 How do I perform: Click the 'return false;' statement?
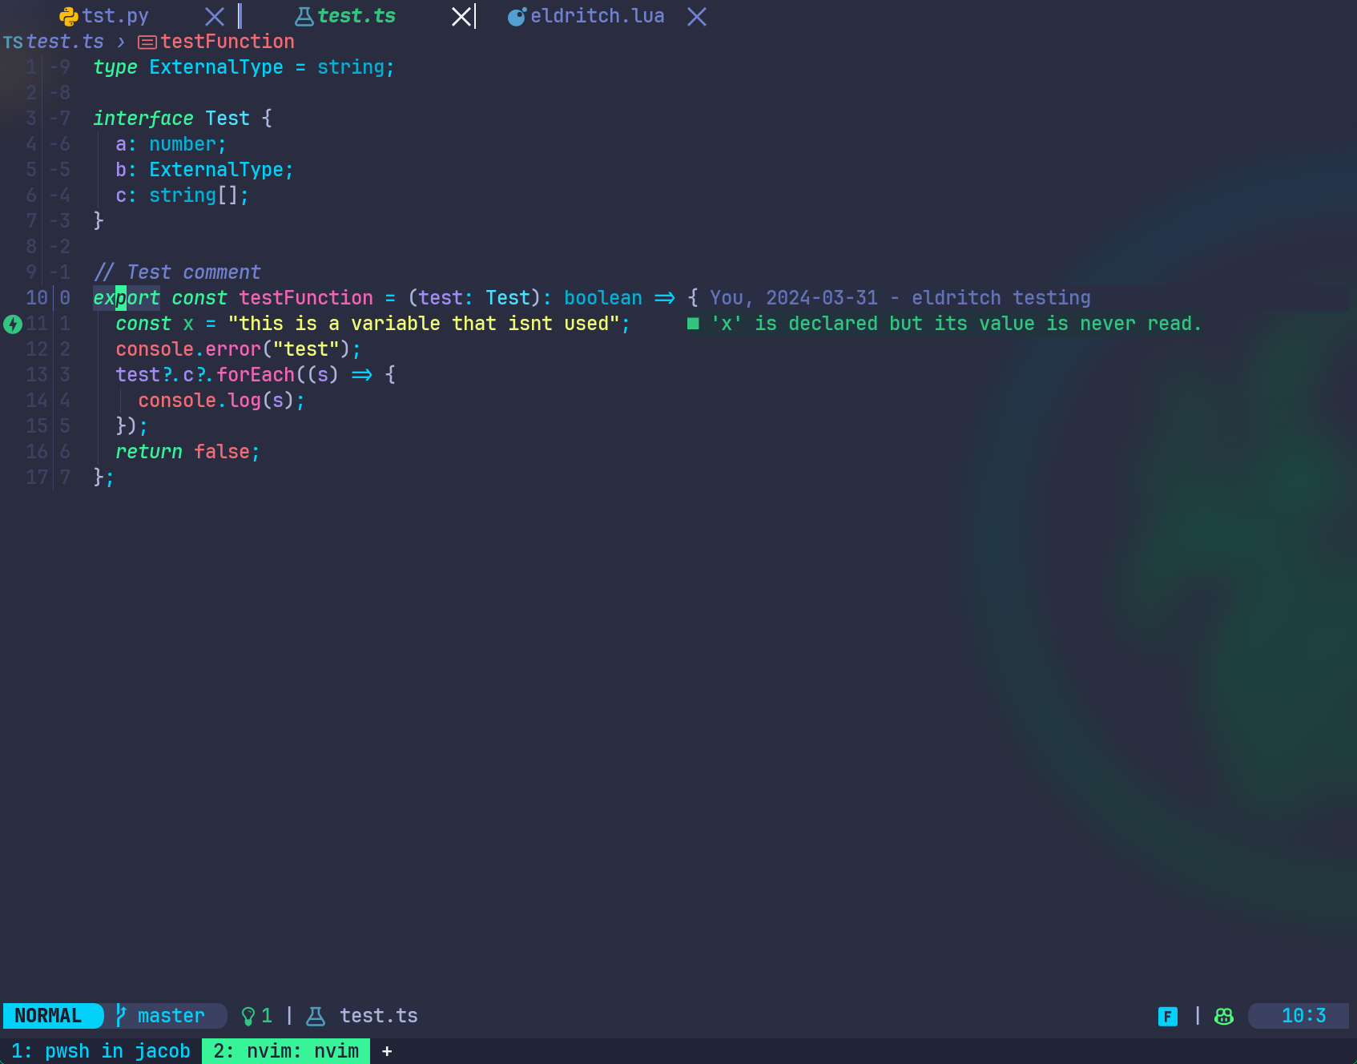coord(188,452)
